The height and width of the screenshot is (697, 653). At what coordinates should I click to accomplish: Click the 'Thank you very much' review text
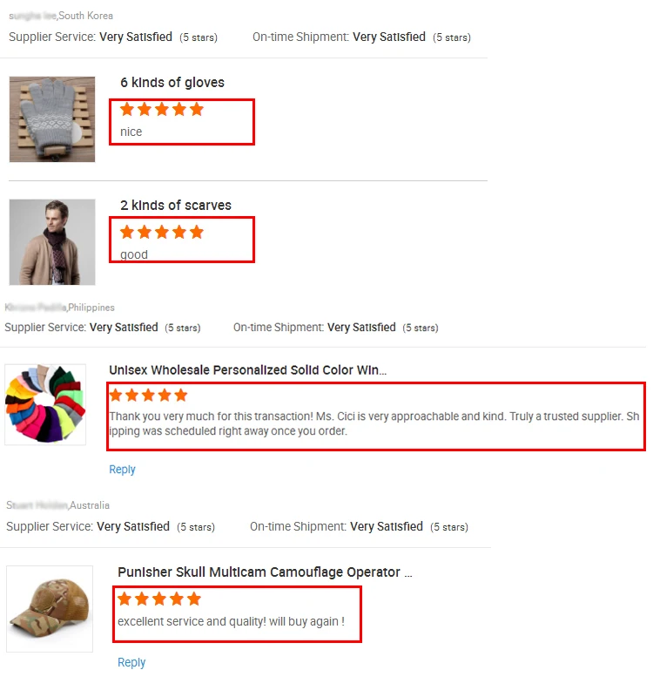pyautogui.click(x=374, y=423)
